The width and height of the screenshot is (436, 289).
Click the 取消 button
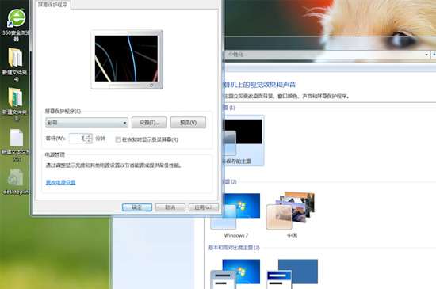pyautogui.click(x=170, y=207)
